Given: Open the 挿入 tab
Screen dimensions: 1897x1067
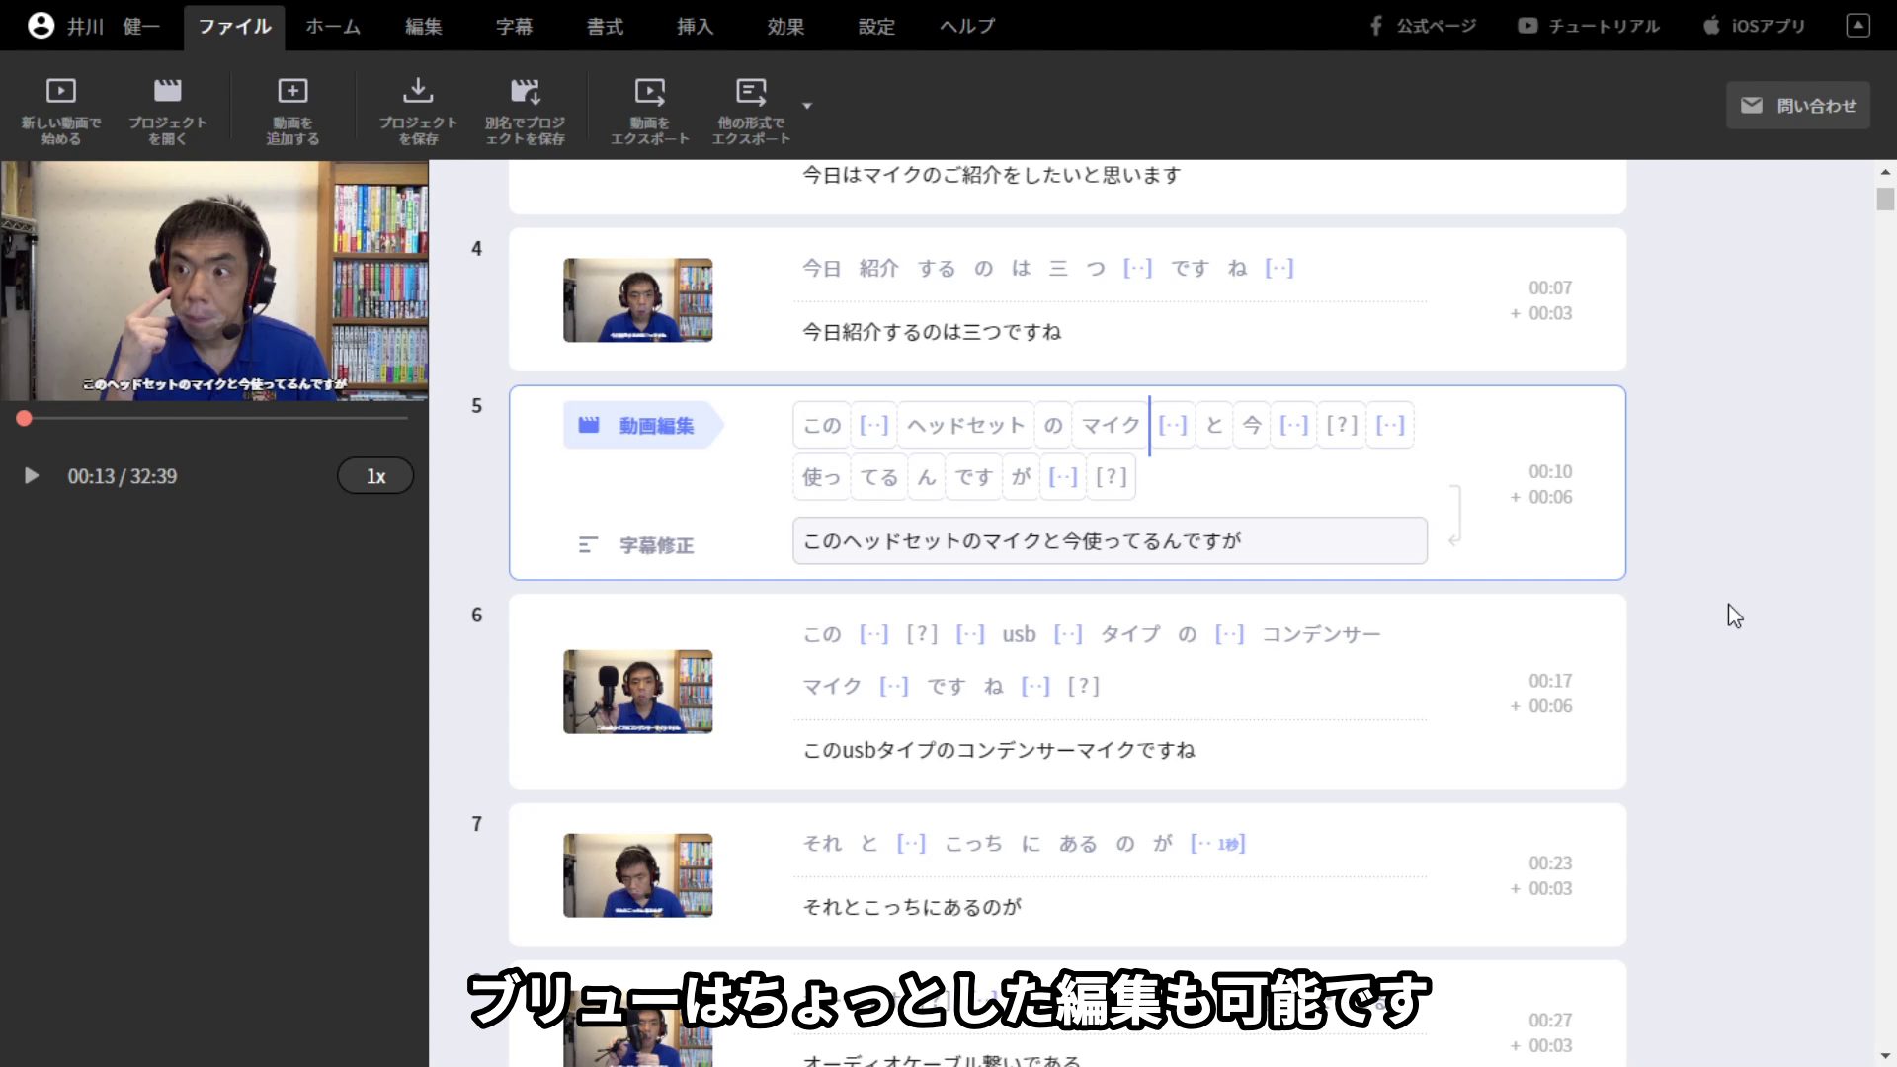Looking at the screenshot, I should click(695, 27).
